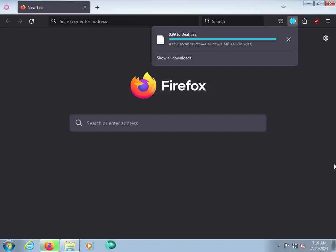Click the Show desktop button
Screen dimensions: 336x252
pyautogui.click(x=334, y=245)
